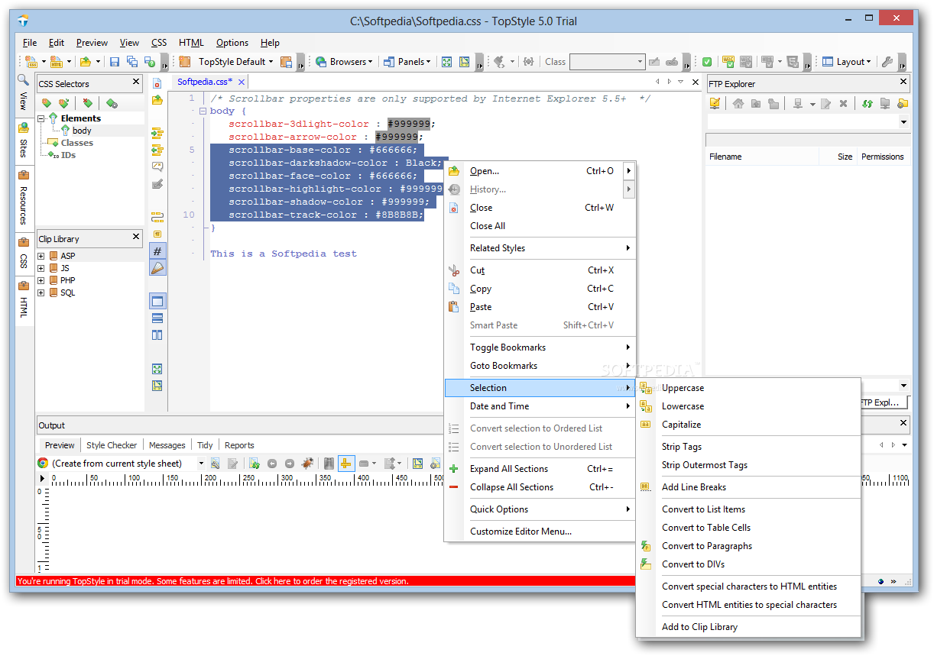The height and width of the screenshot is (656, 934).
Task: Click the full screen preview toolbar icon
Action: pos(446,62)
